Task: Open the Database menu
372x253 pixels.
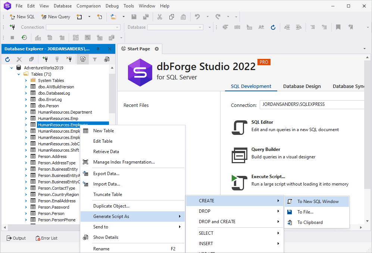Action: click(63, 6)
